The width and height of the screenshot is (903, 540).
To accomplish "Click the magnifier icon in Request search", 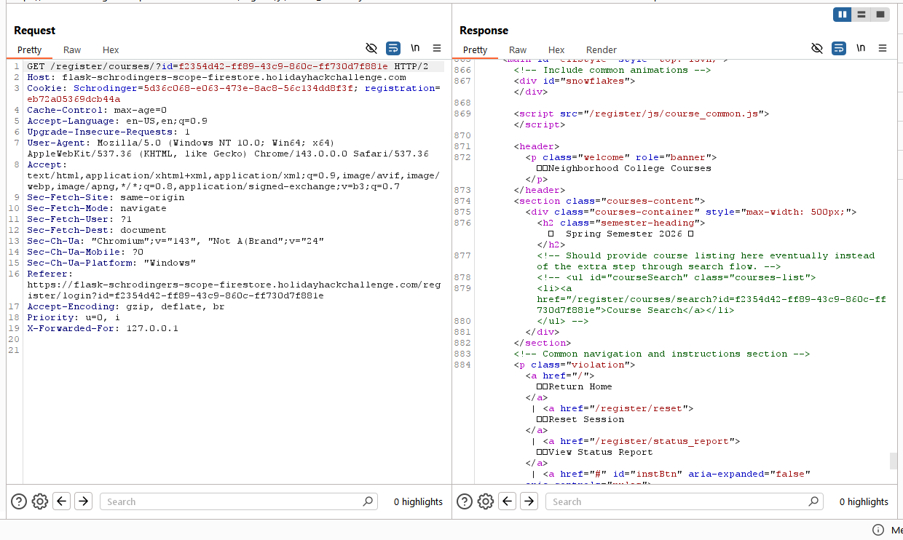I will pos(368,501).
